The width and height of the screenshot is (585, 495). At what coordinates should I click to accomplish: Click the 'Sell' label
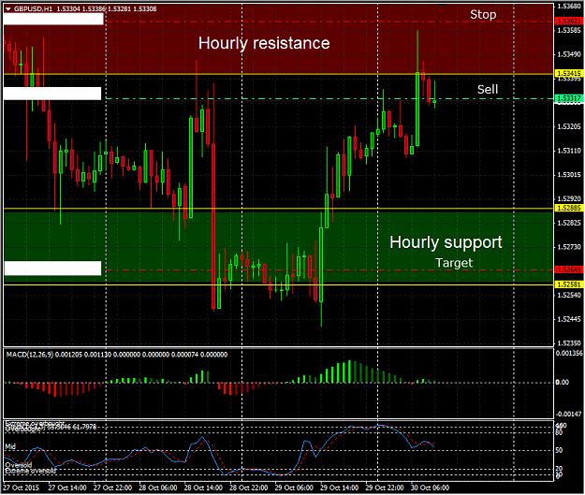click(x=488, y=89)
